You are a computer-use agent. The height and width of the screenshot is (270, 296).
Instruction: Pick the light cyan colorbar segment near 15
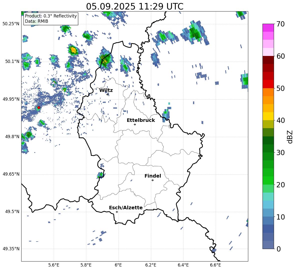[x=268, y=197]
